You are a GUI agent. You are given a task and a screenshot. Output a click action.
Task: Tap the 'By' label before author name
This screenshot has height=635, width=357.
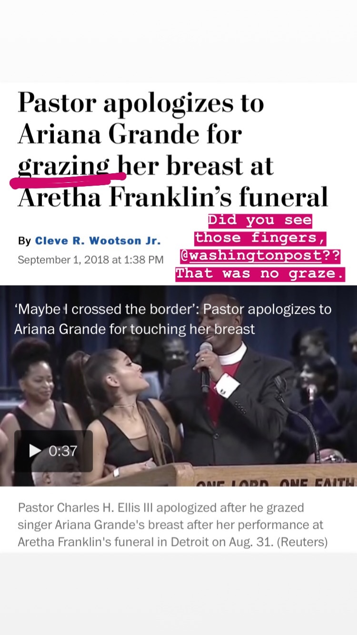pyautogui.click(x=24, y=241)
